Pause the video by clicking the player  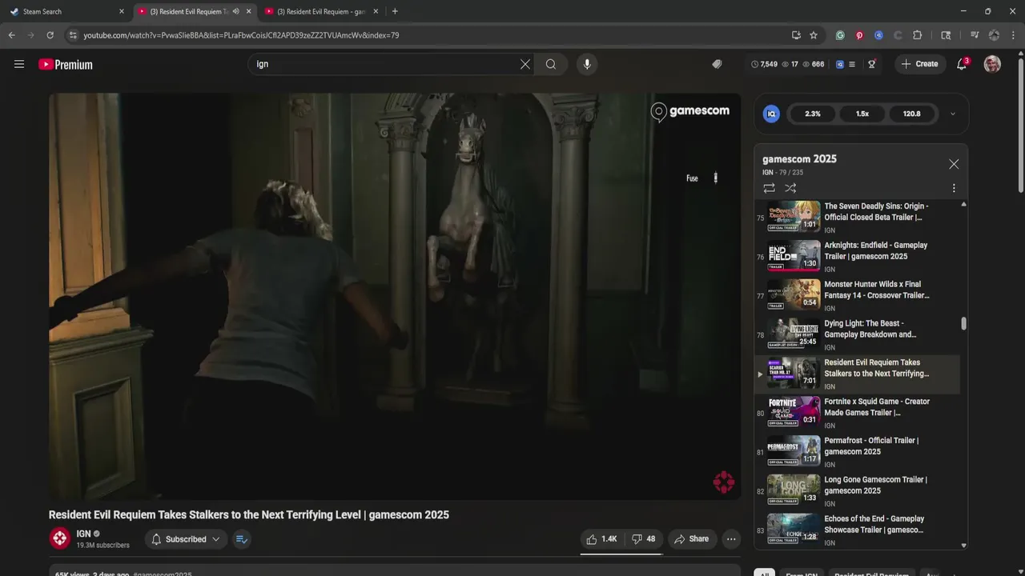pos(395,296)
